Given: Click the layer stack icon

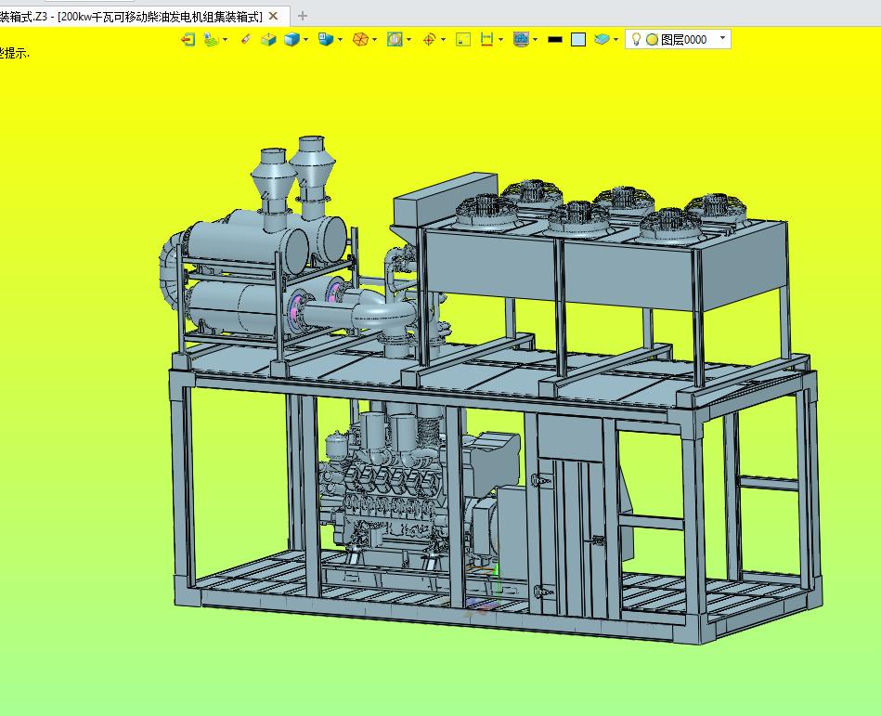Looking at the screenshot, I should tap(602, 39).
